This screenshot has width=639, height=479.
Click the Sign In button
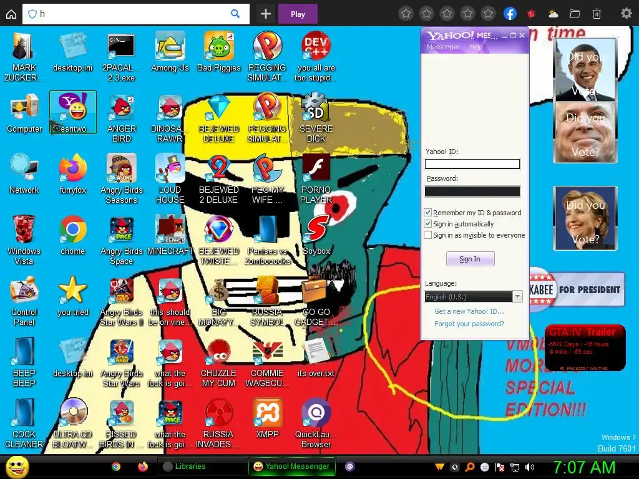coord(471,259)
